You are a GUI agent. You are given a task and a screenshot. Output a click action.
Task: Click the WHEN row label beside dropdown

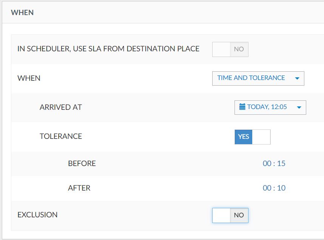[29, 78]
